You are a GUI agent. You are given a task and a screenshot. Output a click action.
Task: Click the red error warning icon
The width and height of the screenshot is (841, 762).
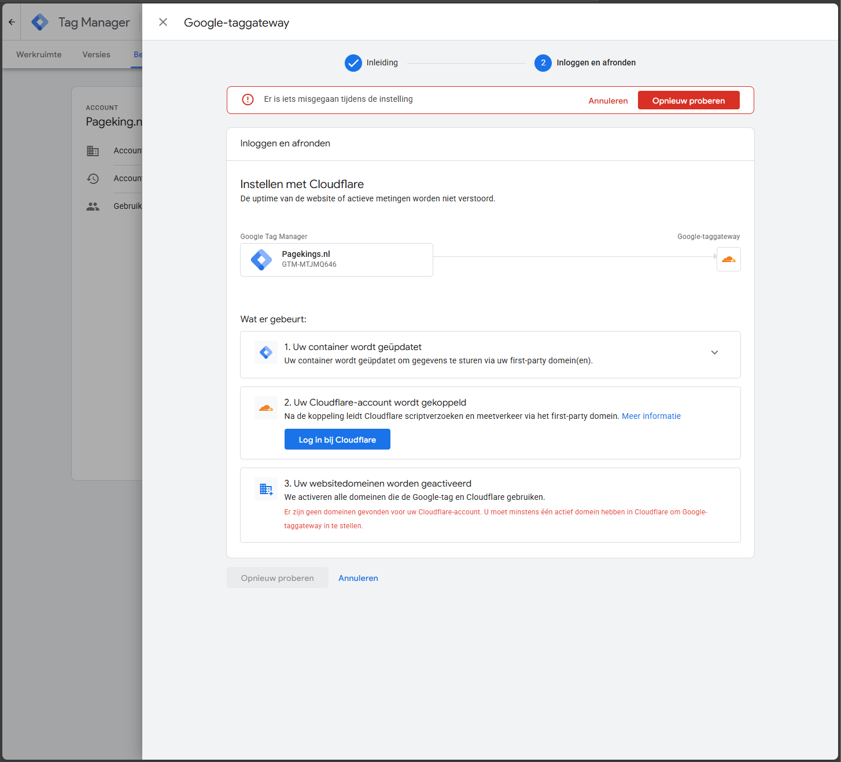(x=248, y=100)
